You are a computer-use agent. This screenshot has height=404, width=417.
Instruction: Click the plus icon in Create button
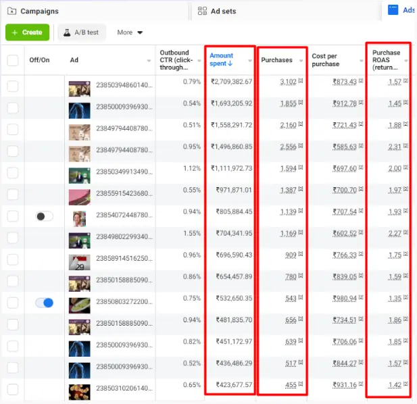(x=14, y=32)
